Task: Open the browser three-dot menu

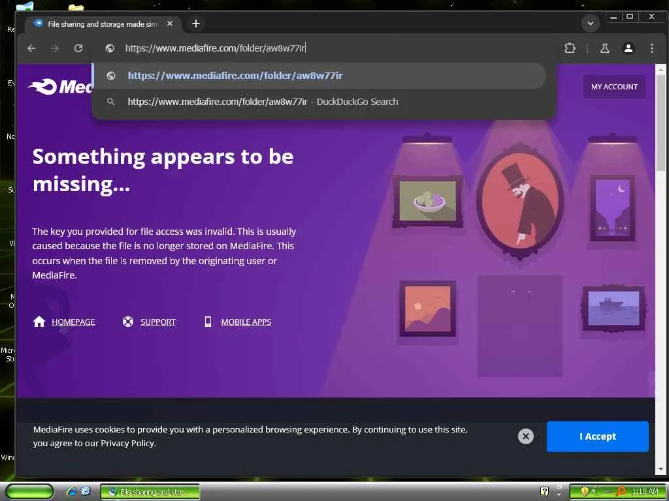Action: click(x=651, y=48)
